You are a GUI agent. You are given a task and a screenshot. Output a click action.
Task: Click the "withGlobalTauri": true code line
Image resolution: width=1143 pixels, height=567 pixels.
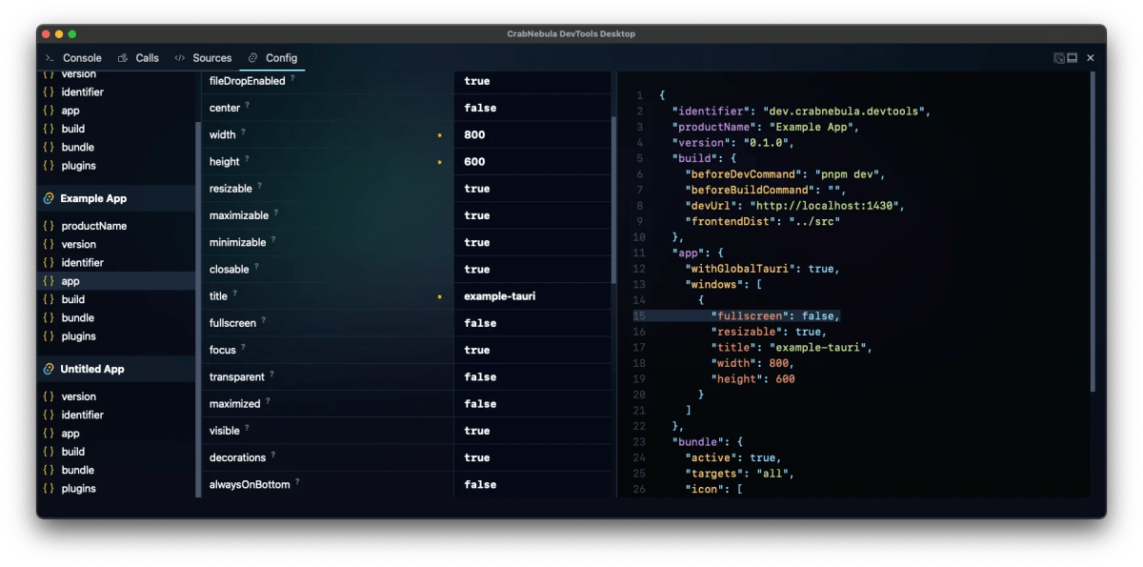(762, 269)
